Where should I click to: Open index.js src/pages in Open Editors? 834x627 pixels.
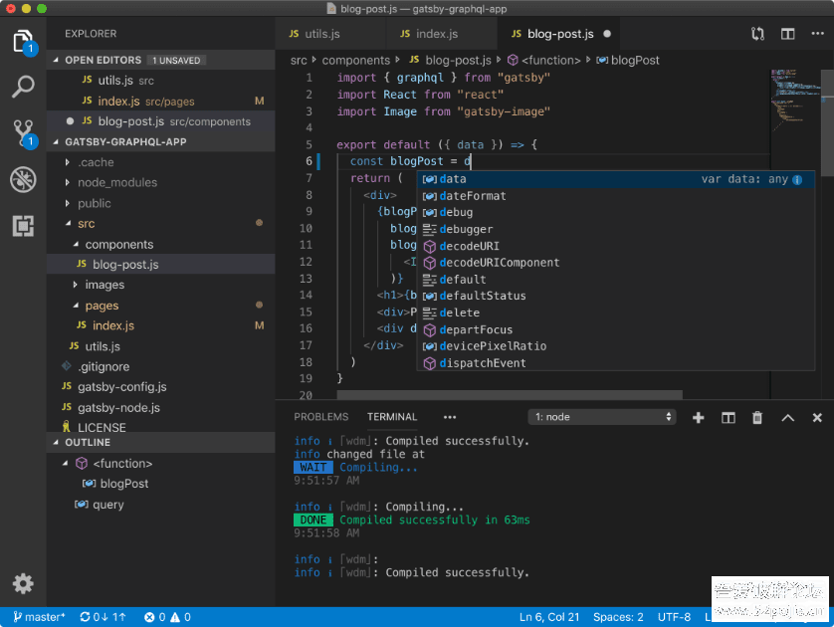tap(160, 102)
